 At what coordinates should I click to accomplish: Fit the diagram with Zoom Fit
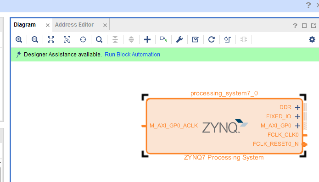click(x=51, y=39)
